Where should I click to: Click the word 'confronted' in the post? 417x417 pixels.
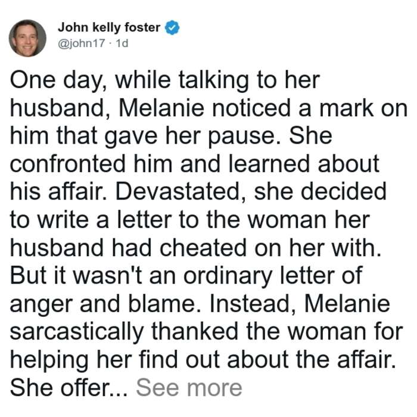(67, 164)
